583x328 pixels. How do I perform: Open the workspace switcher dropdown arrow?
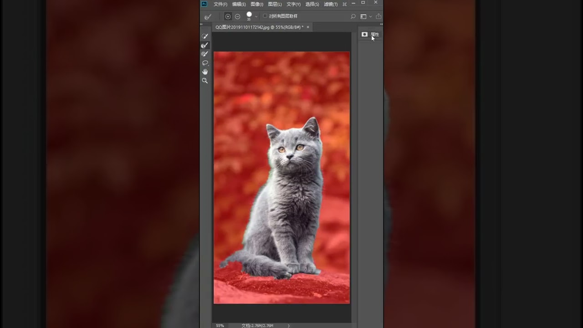coord(370,16)
